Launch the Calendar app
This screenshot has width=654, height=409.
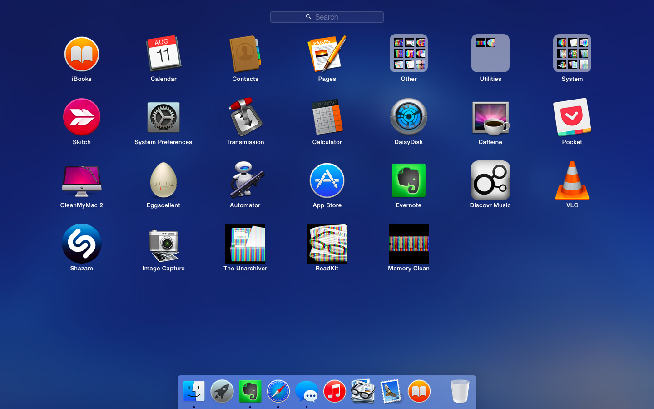163,53
